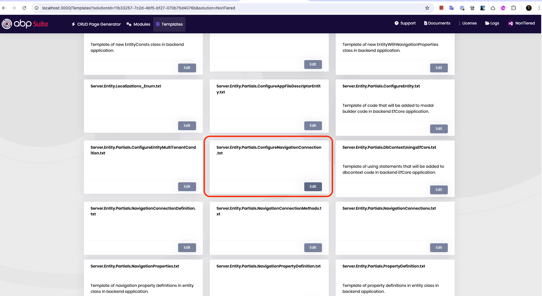Open the CRUD Page Generator tab
This screenshot has height=296, width=542.
96,24
